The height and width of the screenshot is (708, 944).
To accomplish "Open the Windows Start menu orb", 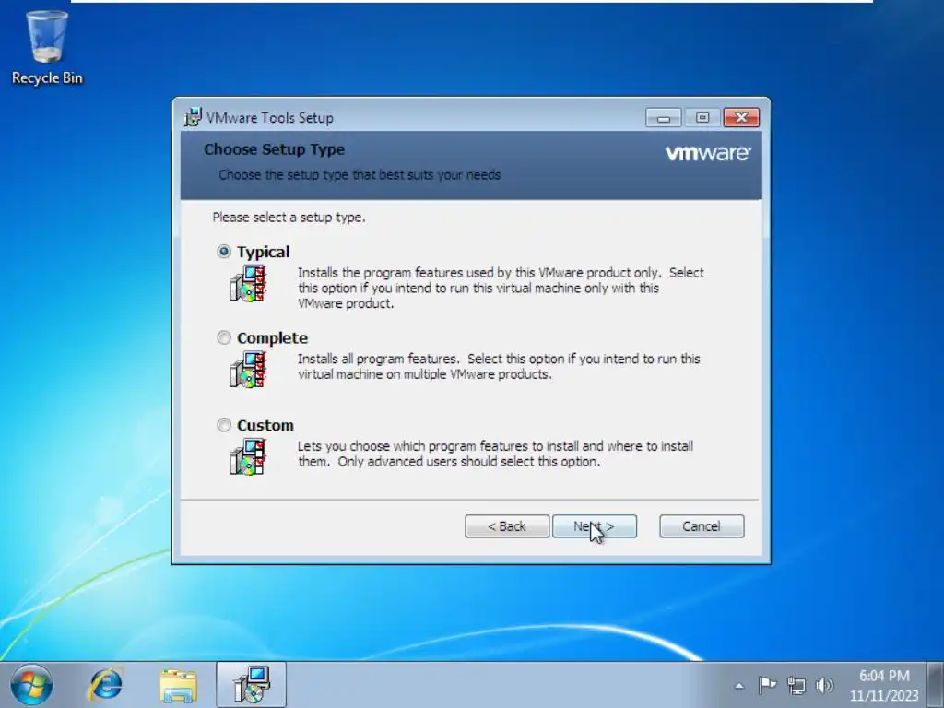I will [31, 685].
